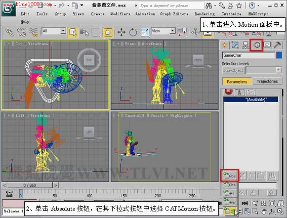Screen dimensions: 287x218
Task: Activate the Select Object tool
Action: [x=73, y=32]
